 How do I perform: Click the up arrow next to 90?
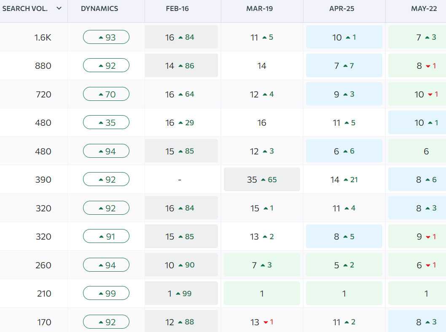[181, 265]
